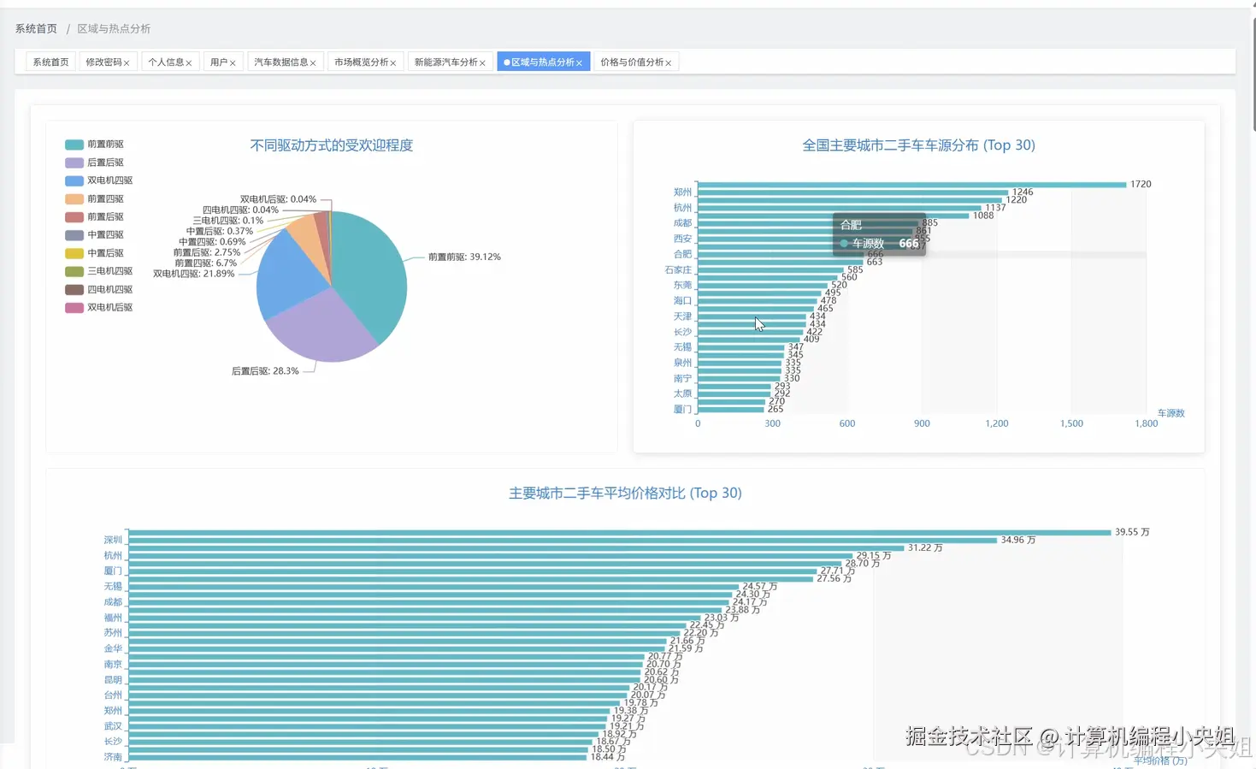Screen dimensions: 1256x769
Task: Click the 深圳 label in price chart
Action: click(x=113, y=540)
